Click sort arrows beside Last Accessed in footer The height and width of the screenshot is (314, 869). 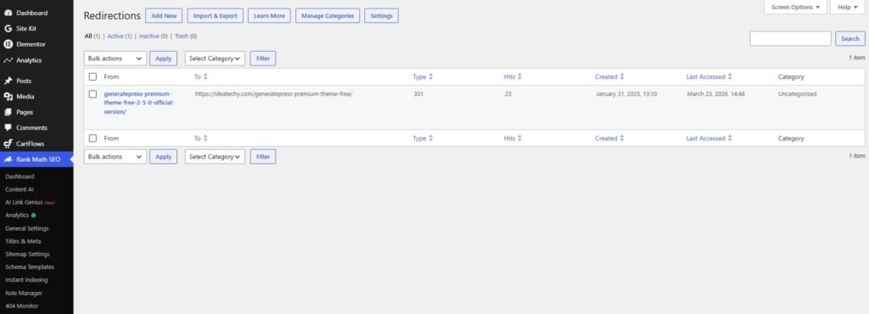pyautogui.click(x=730, y=138)
